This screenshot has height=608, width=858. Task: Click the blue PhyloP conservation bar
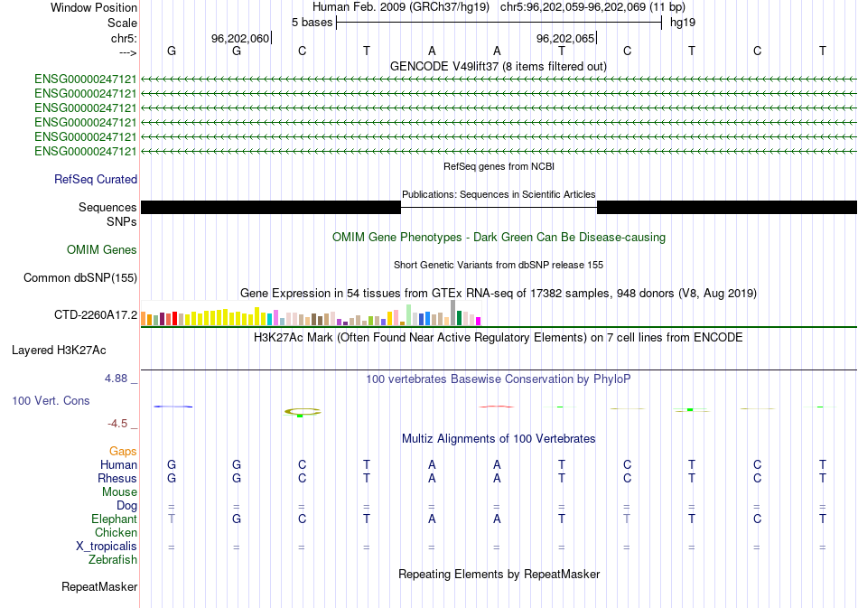[x=173, y=407]
